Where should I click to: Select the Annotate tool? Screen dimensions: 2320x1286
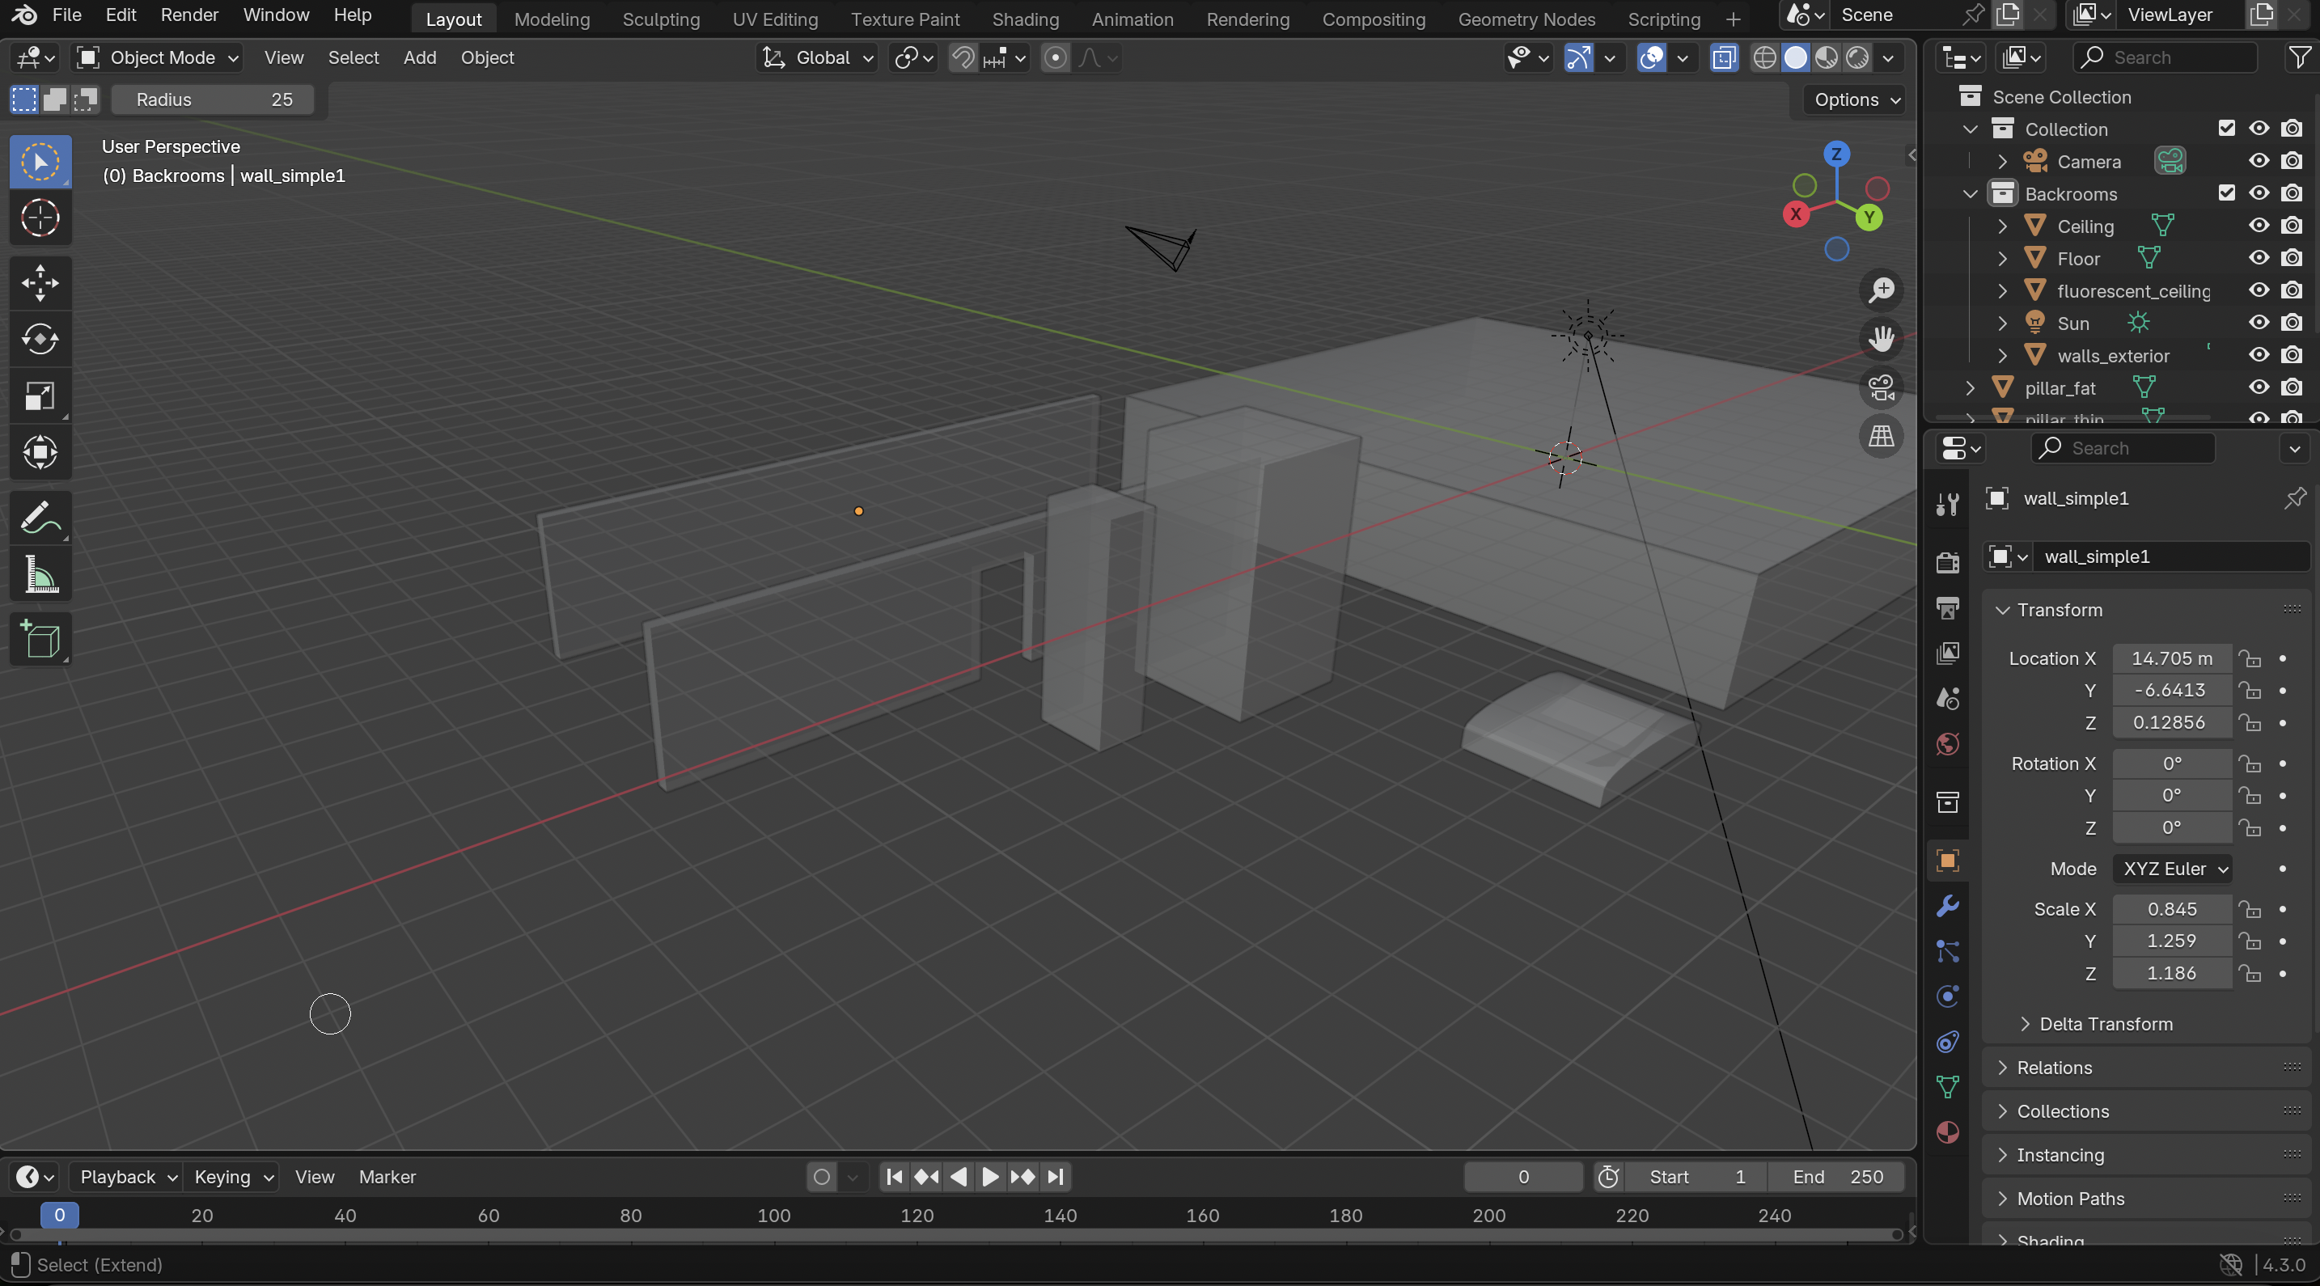40,516
